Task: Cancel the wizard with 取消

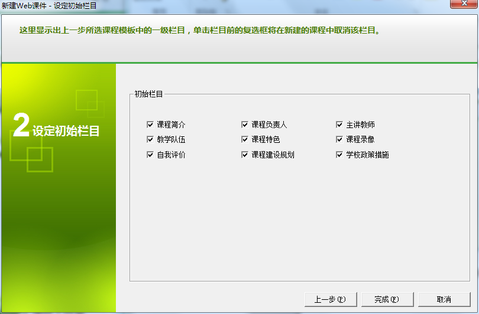Action: pos(444,299)
